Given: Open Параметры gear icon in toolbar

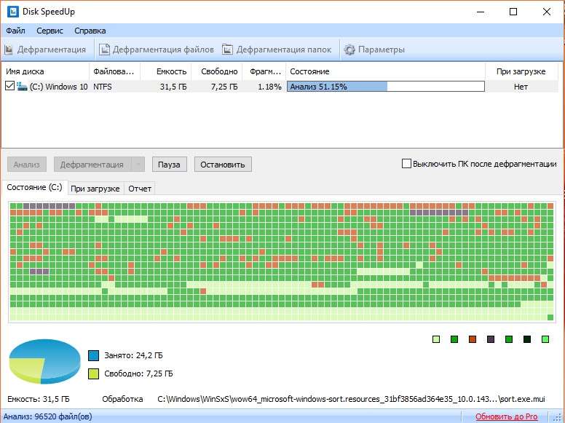Looking at the screenshot, I should [x=349, y=50].
